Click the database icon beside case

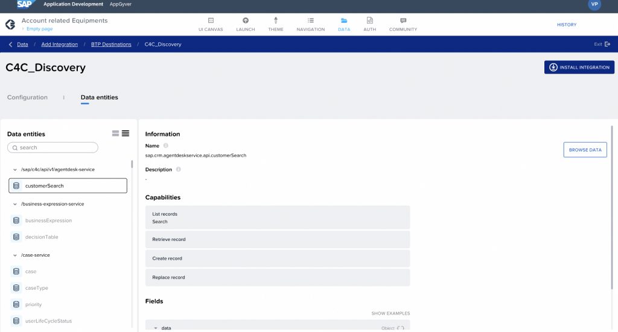pos(16,272)
